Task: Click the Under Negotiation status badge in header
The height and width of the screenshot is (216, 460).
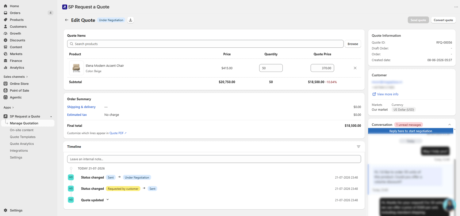Action: click(111, 20)
